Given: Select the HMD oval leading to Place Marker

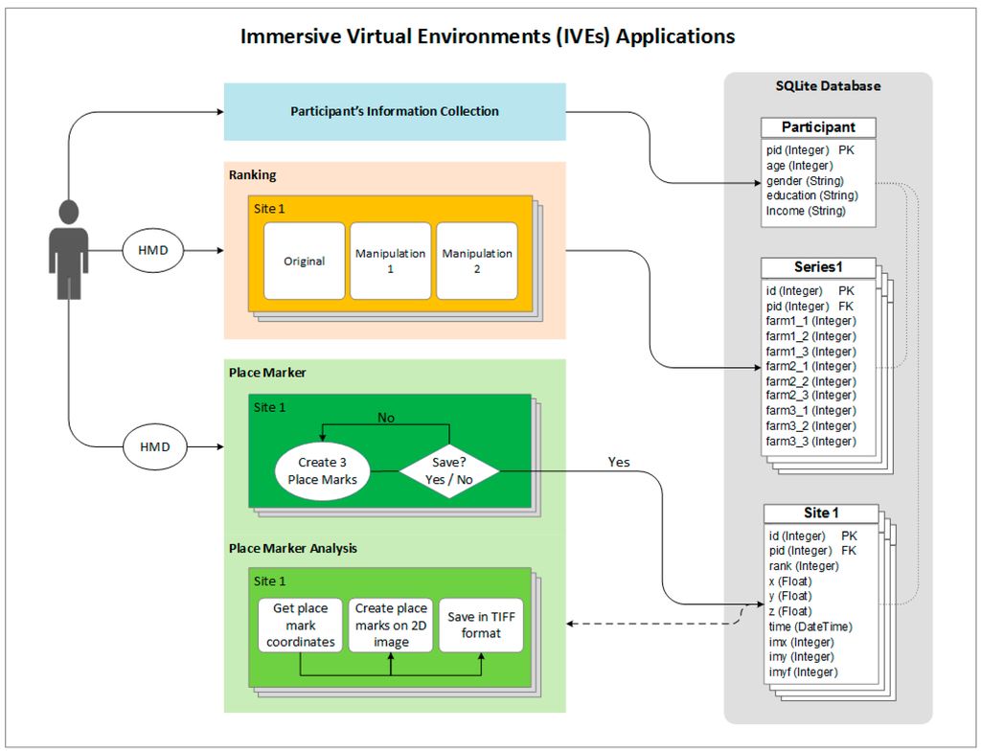Looking at the screenshot, I should (x=155, y=446).
